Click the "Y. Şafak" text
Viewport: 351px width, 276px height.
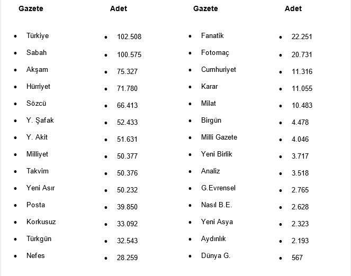click(x=40, y=121)
